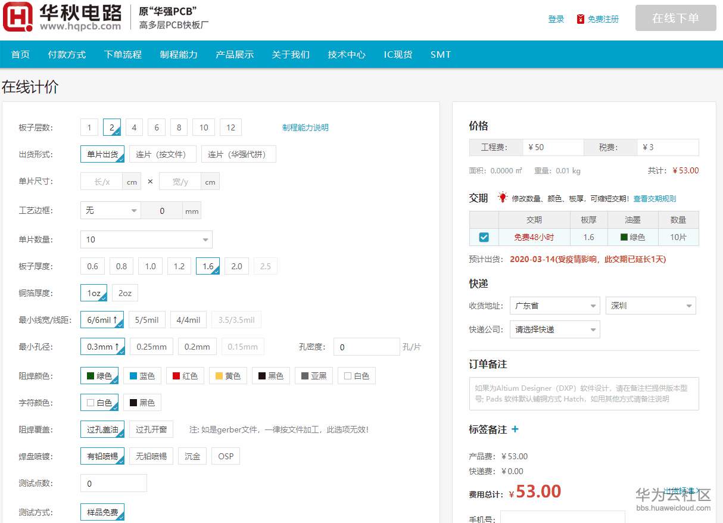Screen dimensions: 723x523
Task: Open 技术中心 navigation item
Action: point(347,54)
